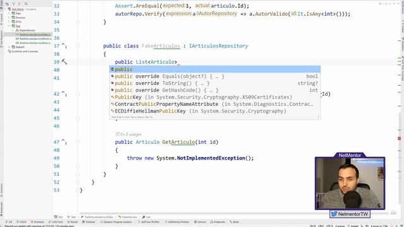This screenshot has height=227, width=404.
Task: Open TestArticuloServicioStub.cs in solution tree
Action: tap(33, 43)
